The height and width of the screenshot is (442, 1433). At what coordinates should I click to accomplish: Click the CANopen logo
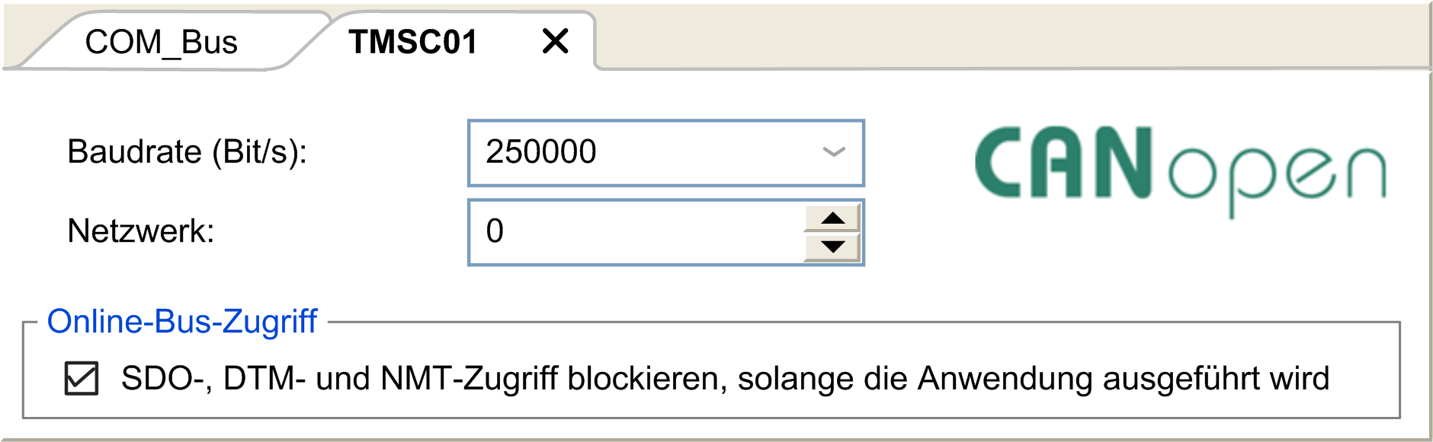1180,171
